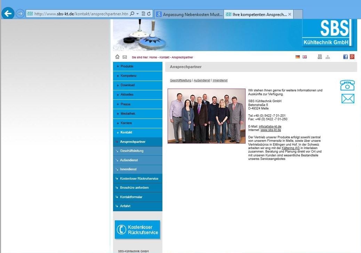Screen dimensions: 361x253
Task: Click the print page icon
Action: (320, 57)
